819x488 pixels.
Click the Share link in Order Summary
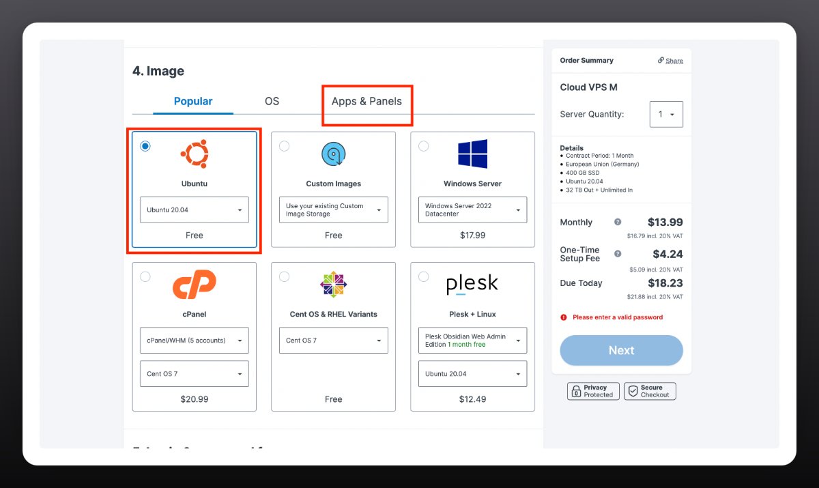[x=670, y=61]
